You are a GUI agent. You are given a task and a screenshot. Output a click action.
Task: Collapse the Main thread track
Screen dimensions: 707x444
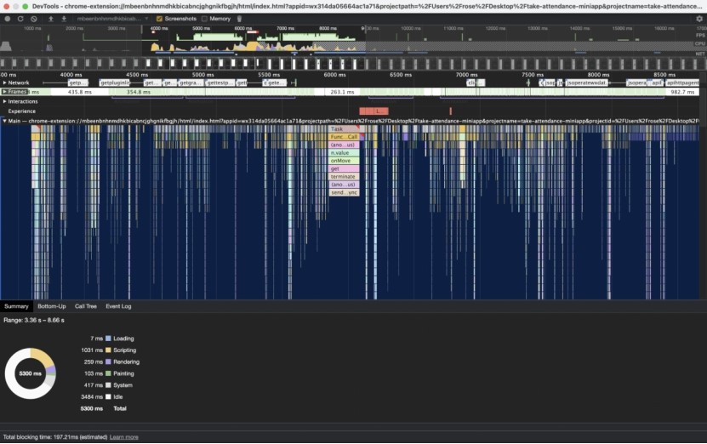(4, 121)
